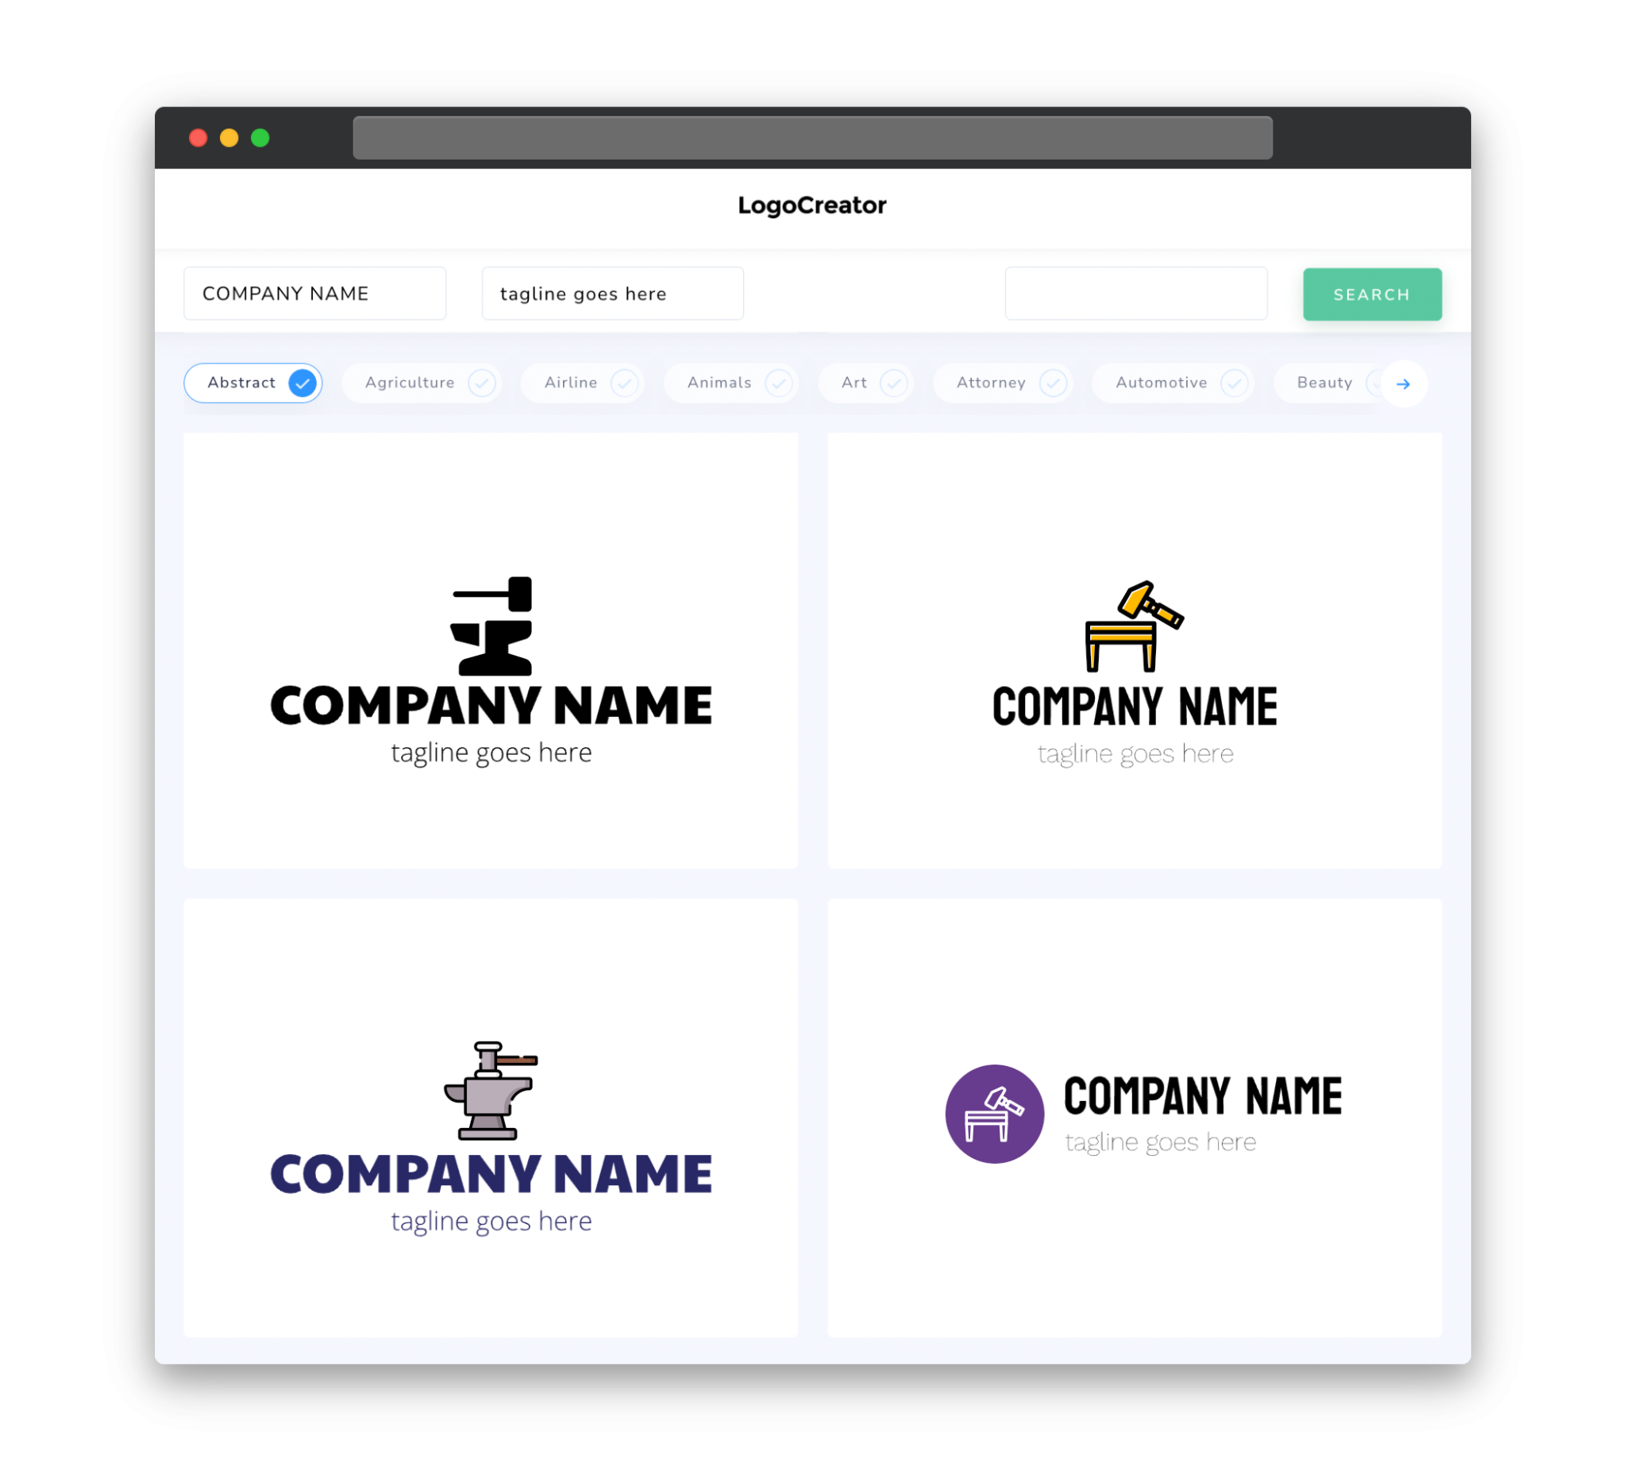This screenshot has width=1626, height=1471.
Task: Click the Abstract category checkmark icon
Action: point(303,383)
